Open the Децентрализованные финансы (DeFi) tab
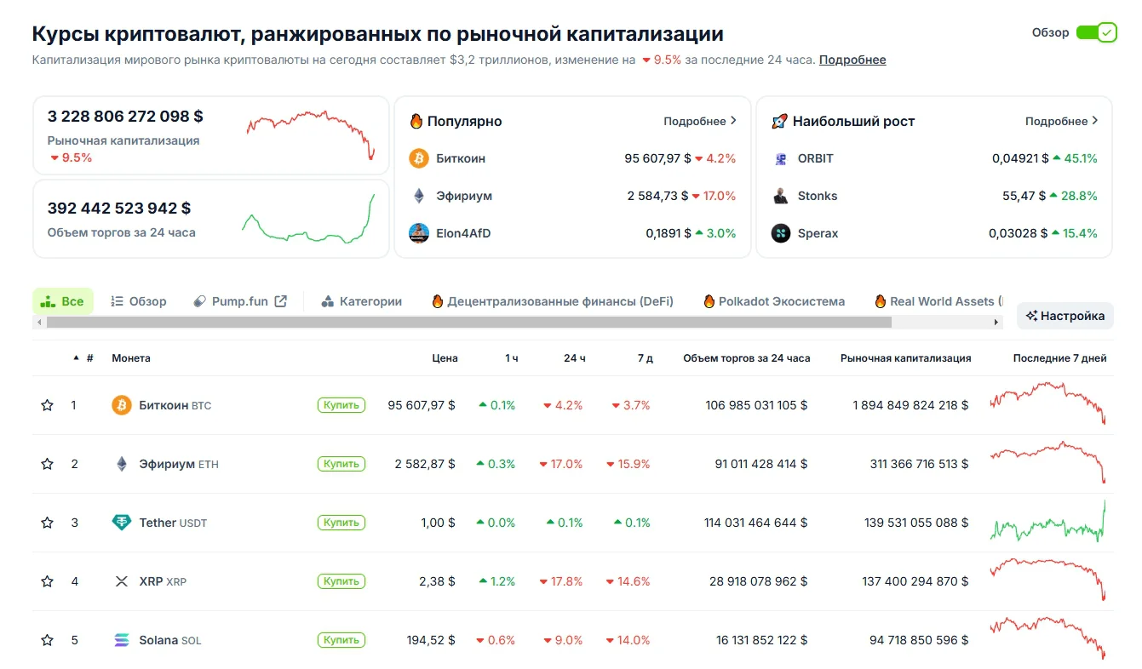Screen dimensions: 1142x669 553,301
